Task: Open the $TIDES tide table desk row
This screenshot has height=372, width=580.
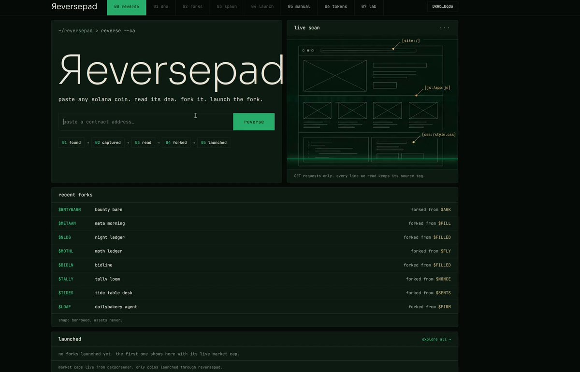Action: tap(255, 293)
